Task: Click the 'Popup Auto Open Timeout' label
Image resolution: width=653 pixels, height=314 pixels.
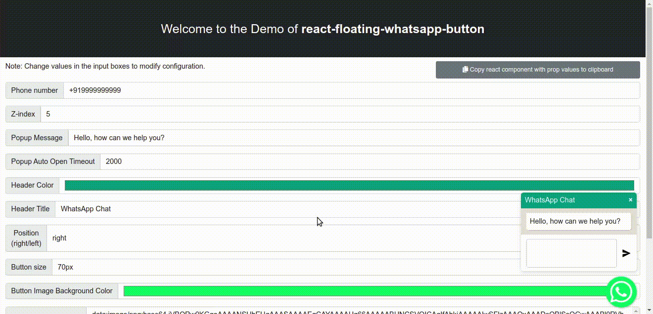Action: tap(53, 161)
